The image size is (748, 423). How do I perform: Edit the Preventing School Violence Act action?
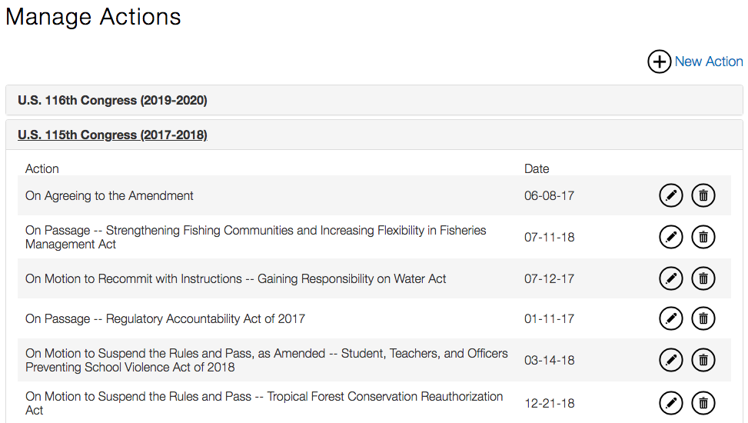coord(671,360)
